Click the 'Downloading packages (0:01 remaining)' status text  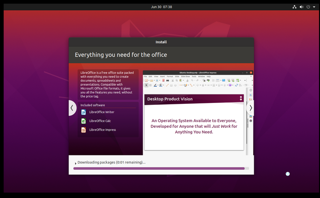pyautogui.click(x=112, y=162)
